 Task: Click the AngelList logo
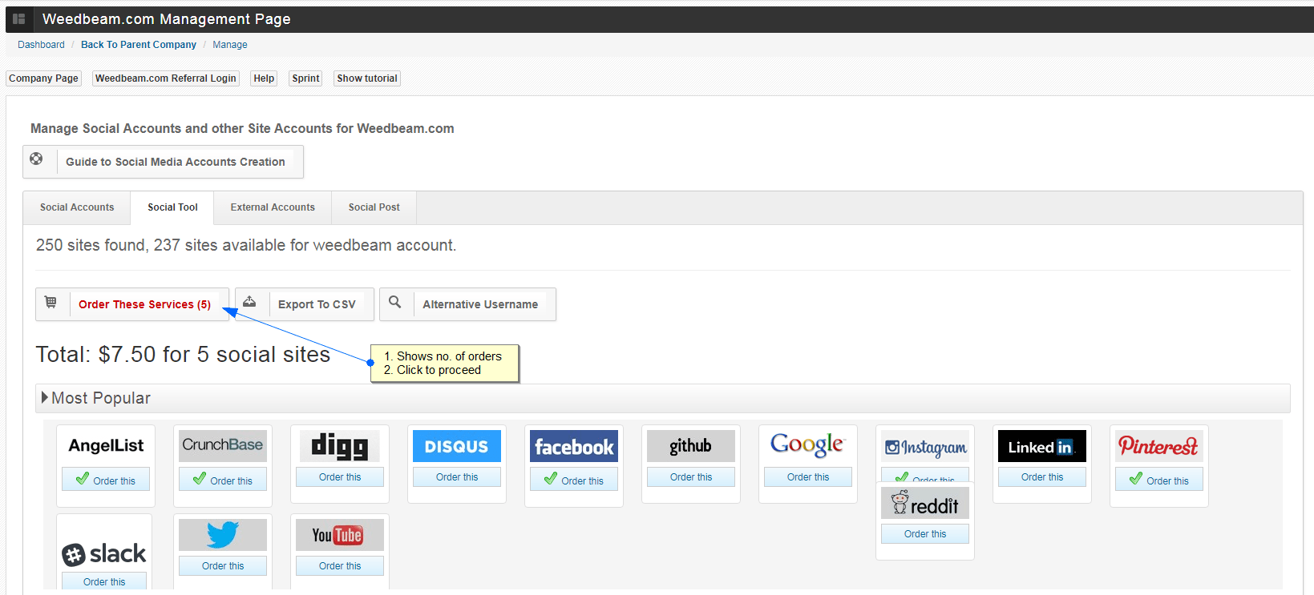point(106,446)
